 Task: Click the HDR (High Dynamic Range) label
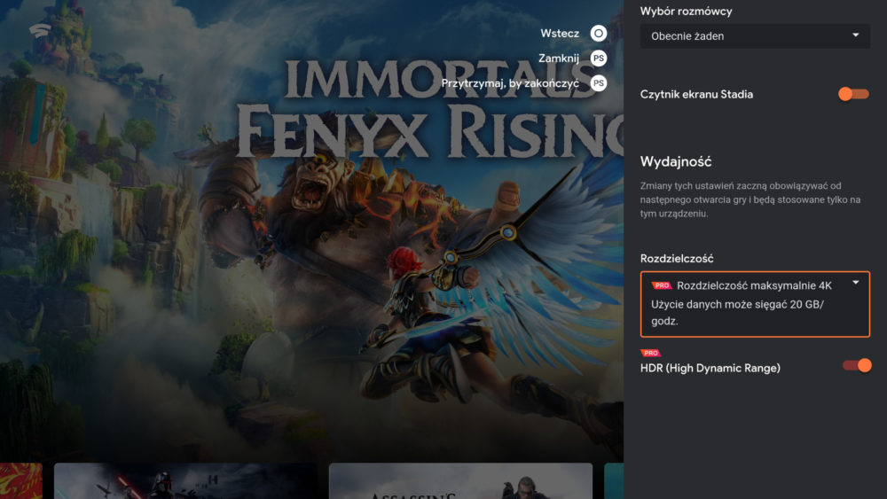pyautogui.click(x=710, y=368)
